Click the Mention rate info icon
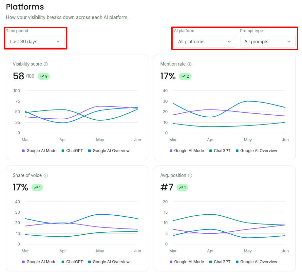 (x=190, y=64)
